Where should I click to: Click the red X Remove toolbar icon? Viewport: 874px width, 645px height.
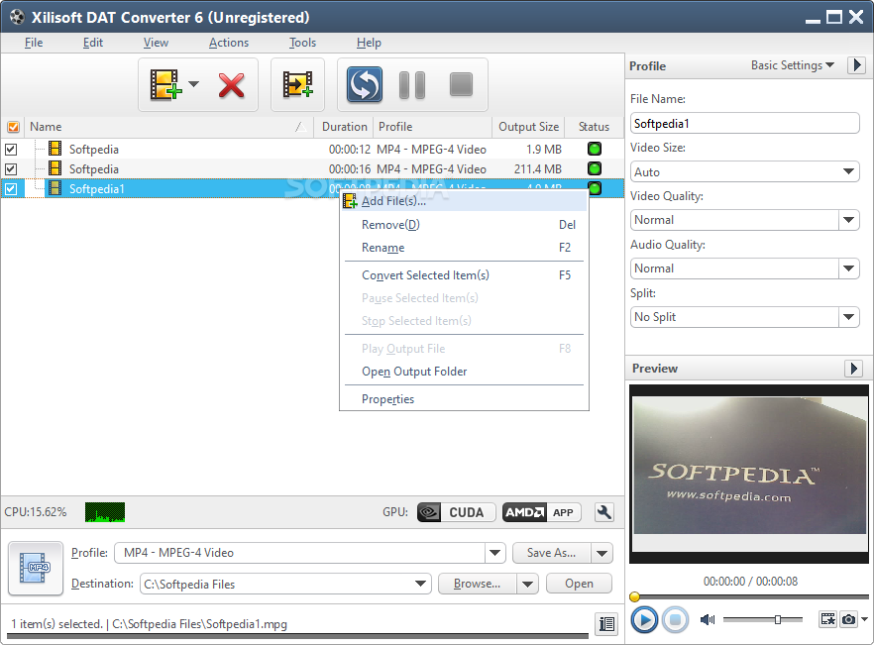click(231, 85)
